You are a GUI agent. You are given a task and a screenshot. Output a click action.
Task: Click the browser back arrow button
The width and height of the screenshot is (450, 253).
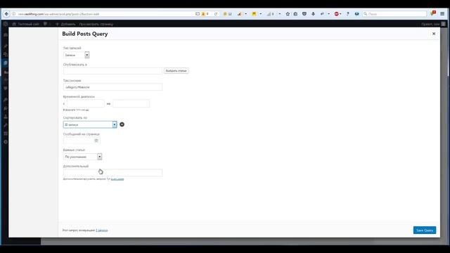click(x=6, y=14)
